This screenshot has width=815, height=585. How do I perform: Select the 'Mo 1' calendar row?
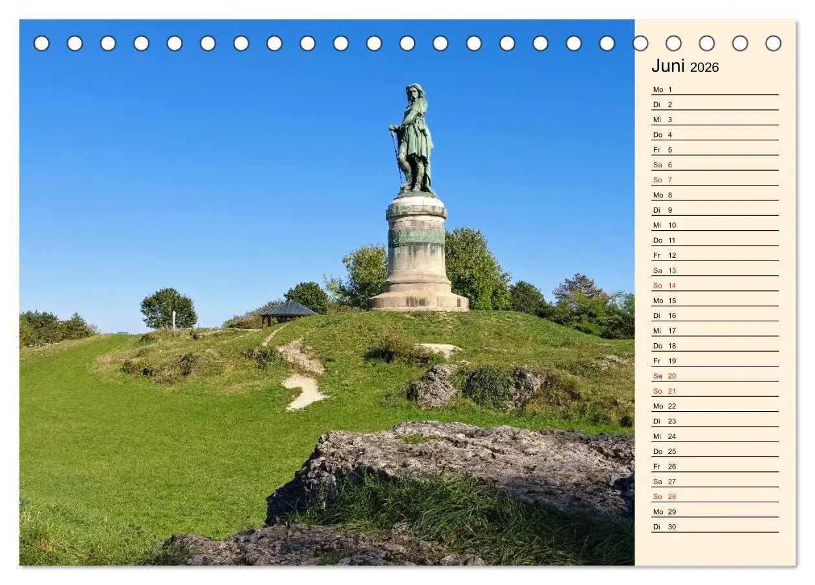(715, 89)
